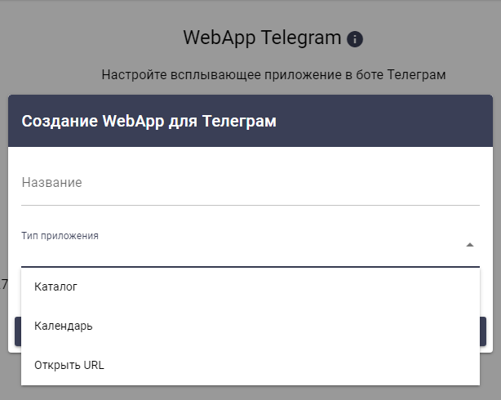Click the Создание WebApp для Телеграм dialog title
This screenshot has width=501, height=400.
click(x=149, y=122)
